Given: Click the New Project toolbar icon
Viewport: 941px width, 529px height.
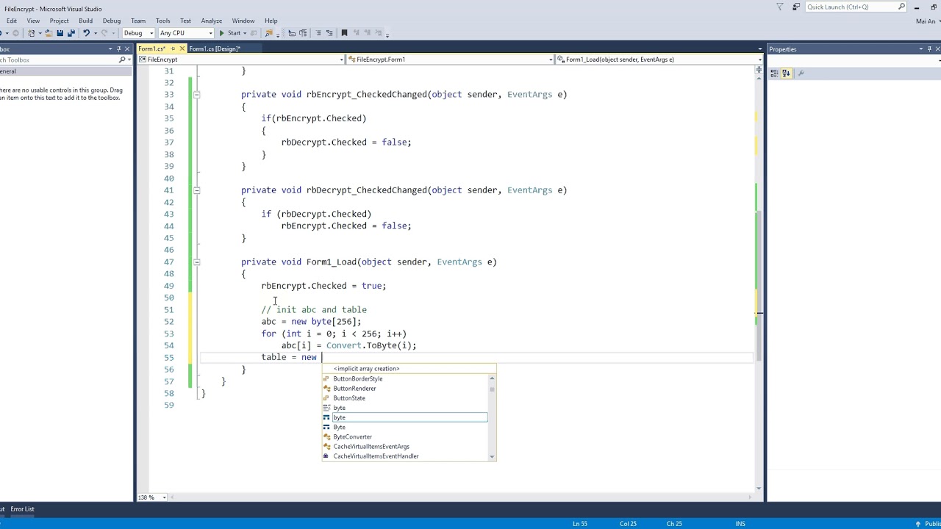Looking at the screenshot, I should point(31,33).
